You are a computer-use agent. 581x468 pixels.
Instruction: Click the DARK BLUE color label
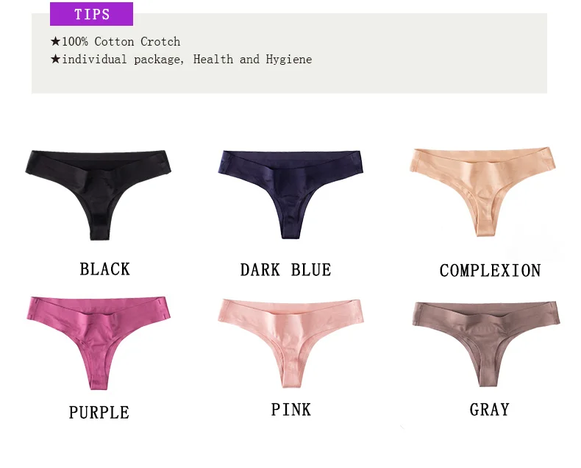pyautogui.click(x=285, y=269)
